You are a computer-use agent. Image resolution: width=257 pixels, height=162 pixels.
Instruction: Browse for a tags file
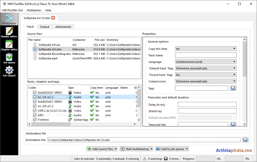click(x=233, y=88)
